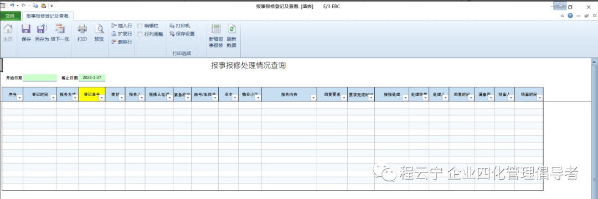Open the 类别 column filter dropdown
The height and width of the screenshot is (199, 598).
tap(122, 98)
